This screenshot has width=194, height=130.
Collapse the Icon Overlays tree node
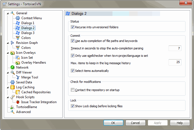[x=8, y=53]
